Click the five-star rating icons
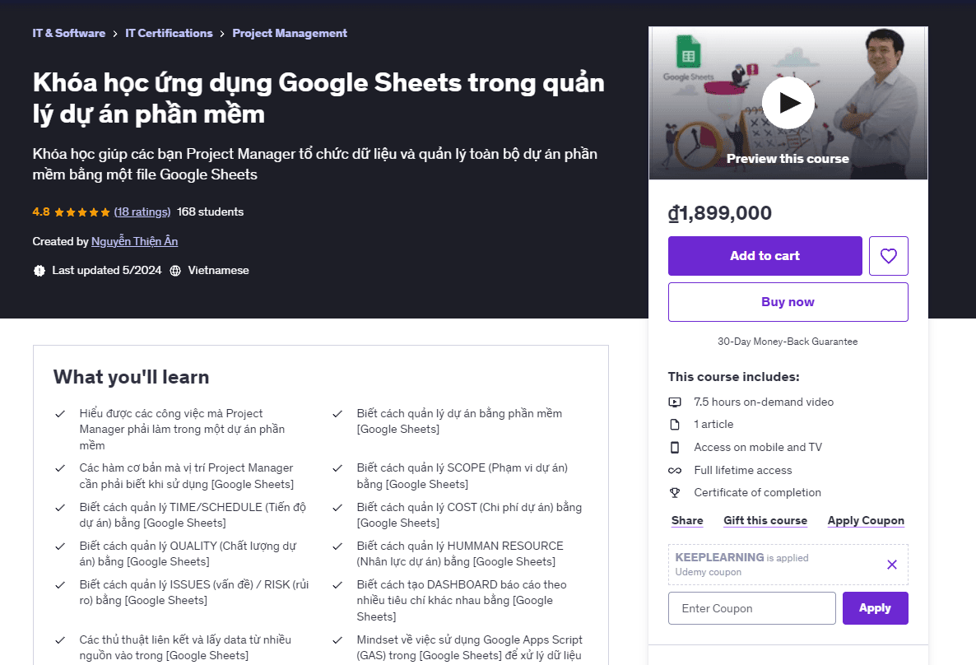 tap(82, 212)
